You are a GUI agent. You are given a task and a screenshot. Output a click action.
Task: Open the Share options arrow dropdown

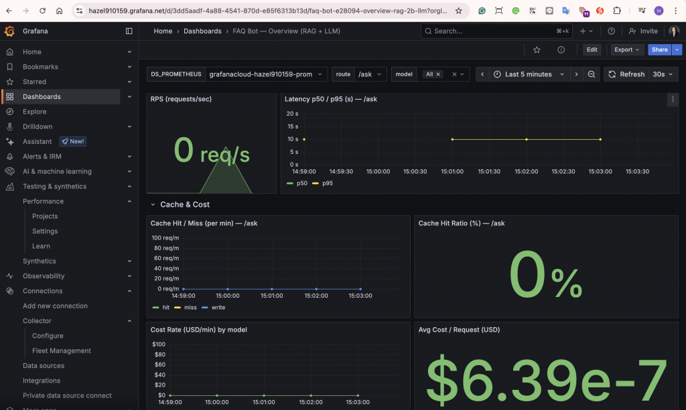pyautogui.click(x=677, y=49)
